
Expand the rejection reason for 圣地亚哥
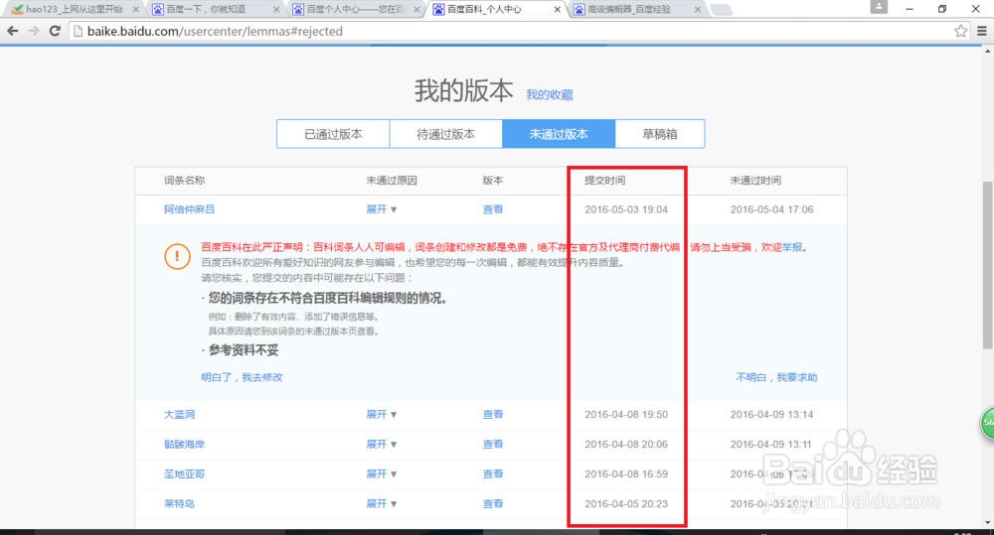(x=381, y=474)
